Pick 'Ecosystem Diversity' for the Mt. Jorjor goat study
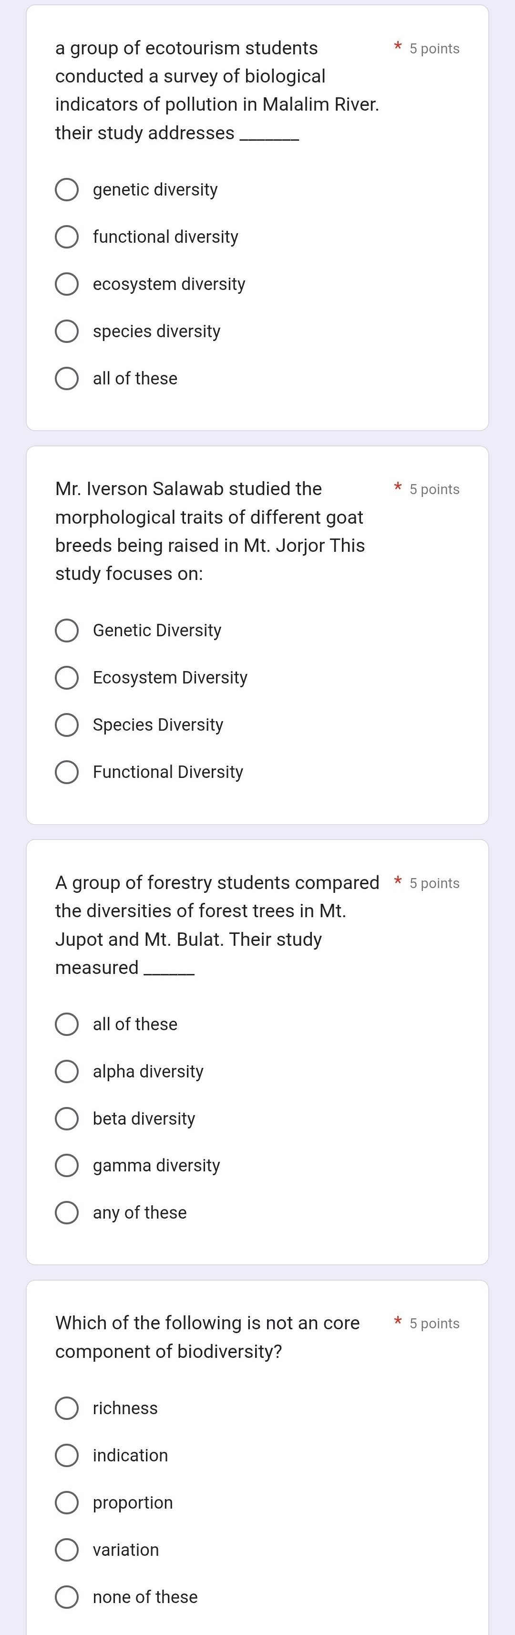Image resolution: width=515 pixels, height=1635 pixels. click(67, 678)
